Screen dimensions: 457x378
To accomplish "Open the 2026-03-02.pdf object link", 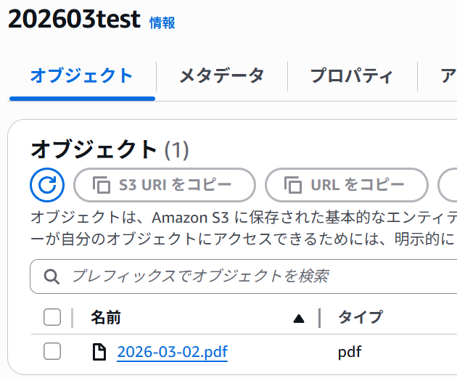I will [172, 353].
